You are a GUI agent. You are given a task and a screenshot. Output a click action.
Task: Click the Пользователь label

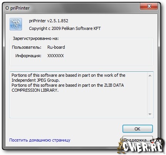27,47
